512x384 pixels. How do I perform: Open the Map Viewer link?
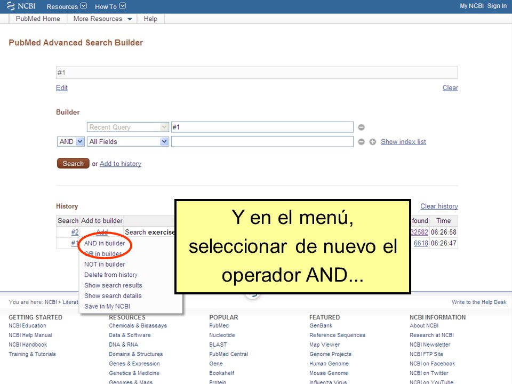(325, 345)
